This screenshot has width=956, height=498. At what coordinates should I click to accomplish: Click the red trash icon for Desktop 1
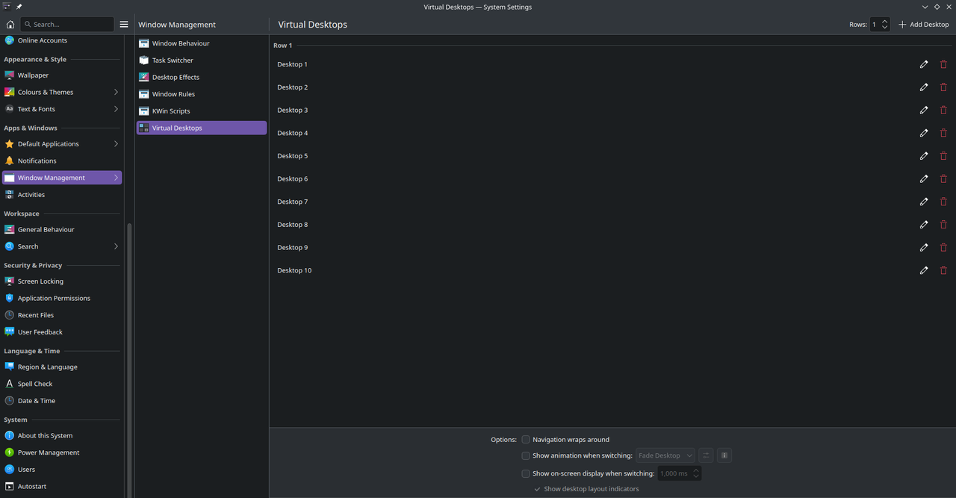click(x=943, y=64)
